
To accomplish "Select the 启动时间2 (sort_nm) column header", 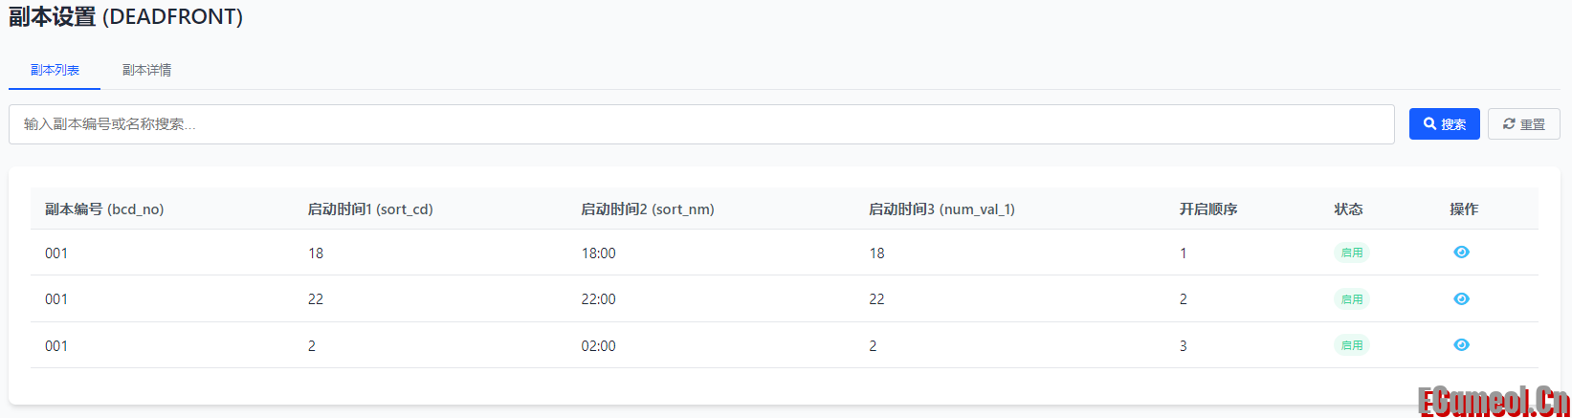I will click(648, 209).
